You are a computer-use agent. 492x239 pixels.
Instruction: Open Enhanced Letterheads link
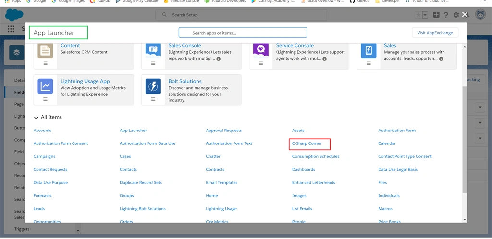tap(313, 183)
